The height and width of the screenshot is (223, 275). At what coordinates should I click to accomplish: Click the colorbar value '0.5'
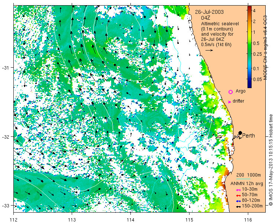pos(256,43)
